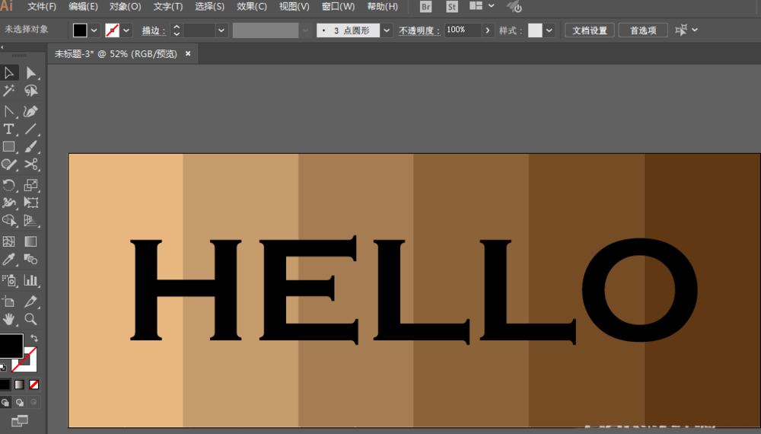Select the Blend tool
The height and width of the screenshot is (434, 761).
[31, 259]
